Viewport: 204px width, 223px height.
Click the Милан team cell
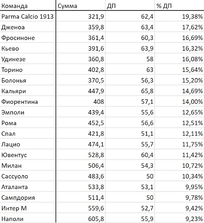tap(28, 166)
